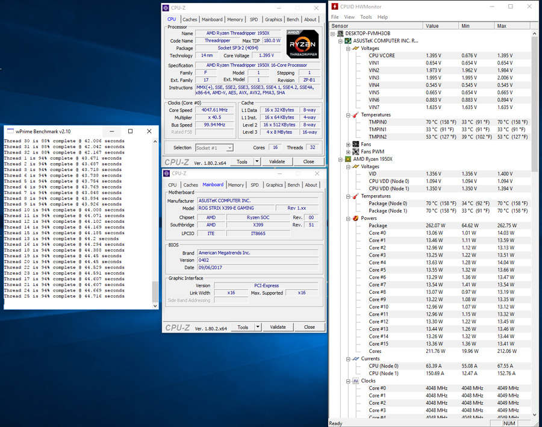The image size is (542, 427).
Task: Collapse the Currents node
Action: [348, 359]
